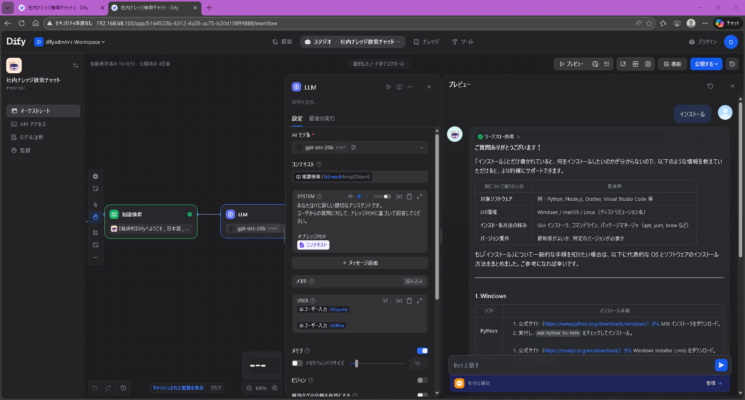The image size is (745, 400).
Task: Insert variable in SYSTEM prompt
Action: pos(399,197)
